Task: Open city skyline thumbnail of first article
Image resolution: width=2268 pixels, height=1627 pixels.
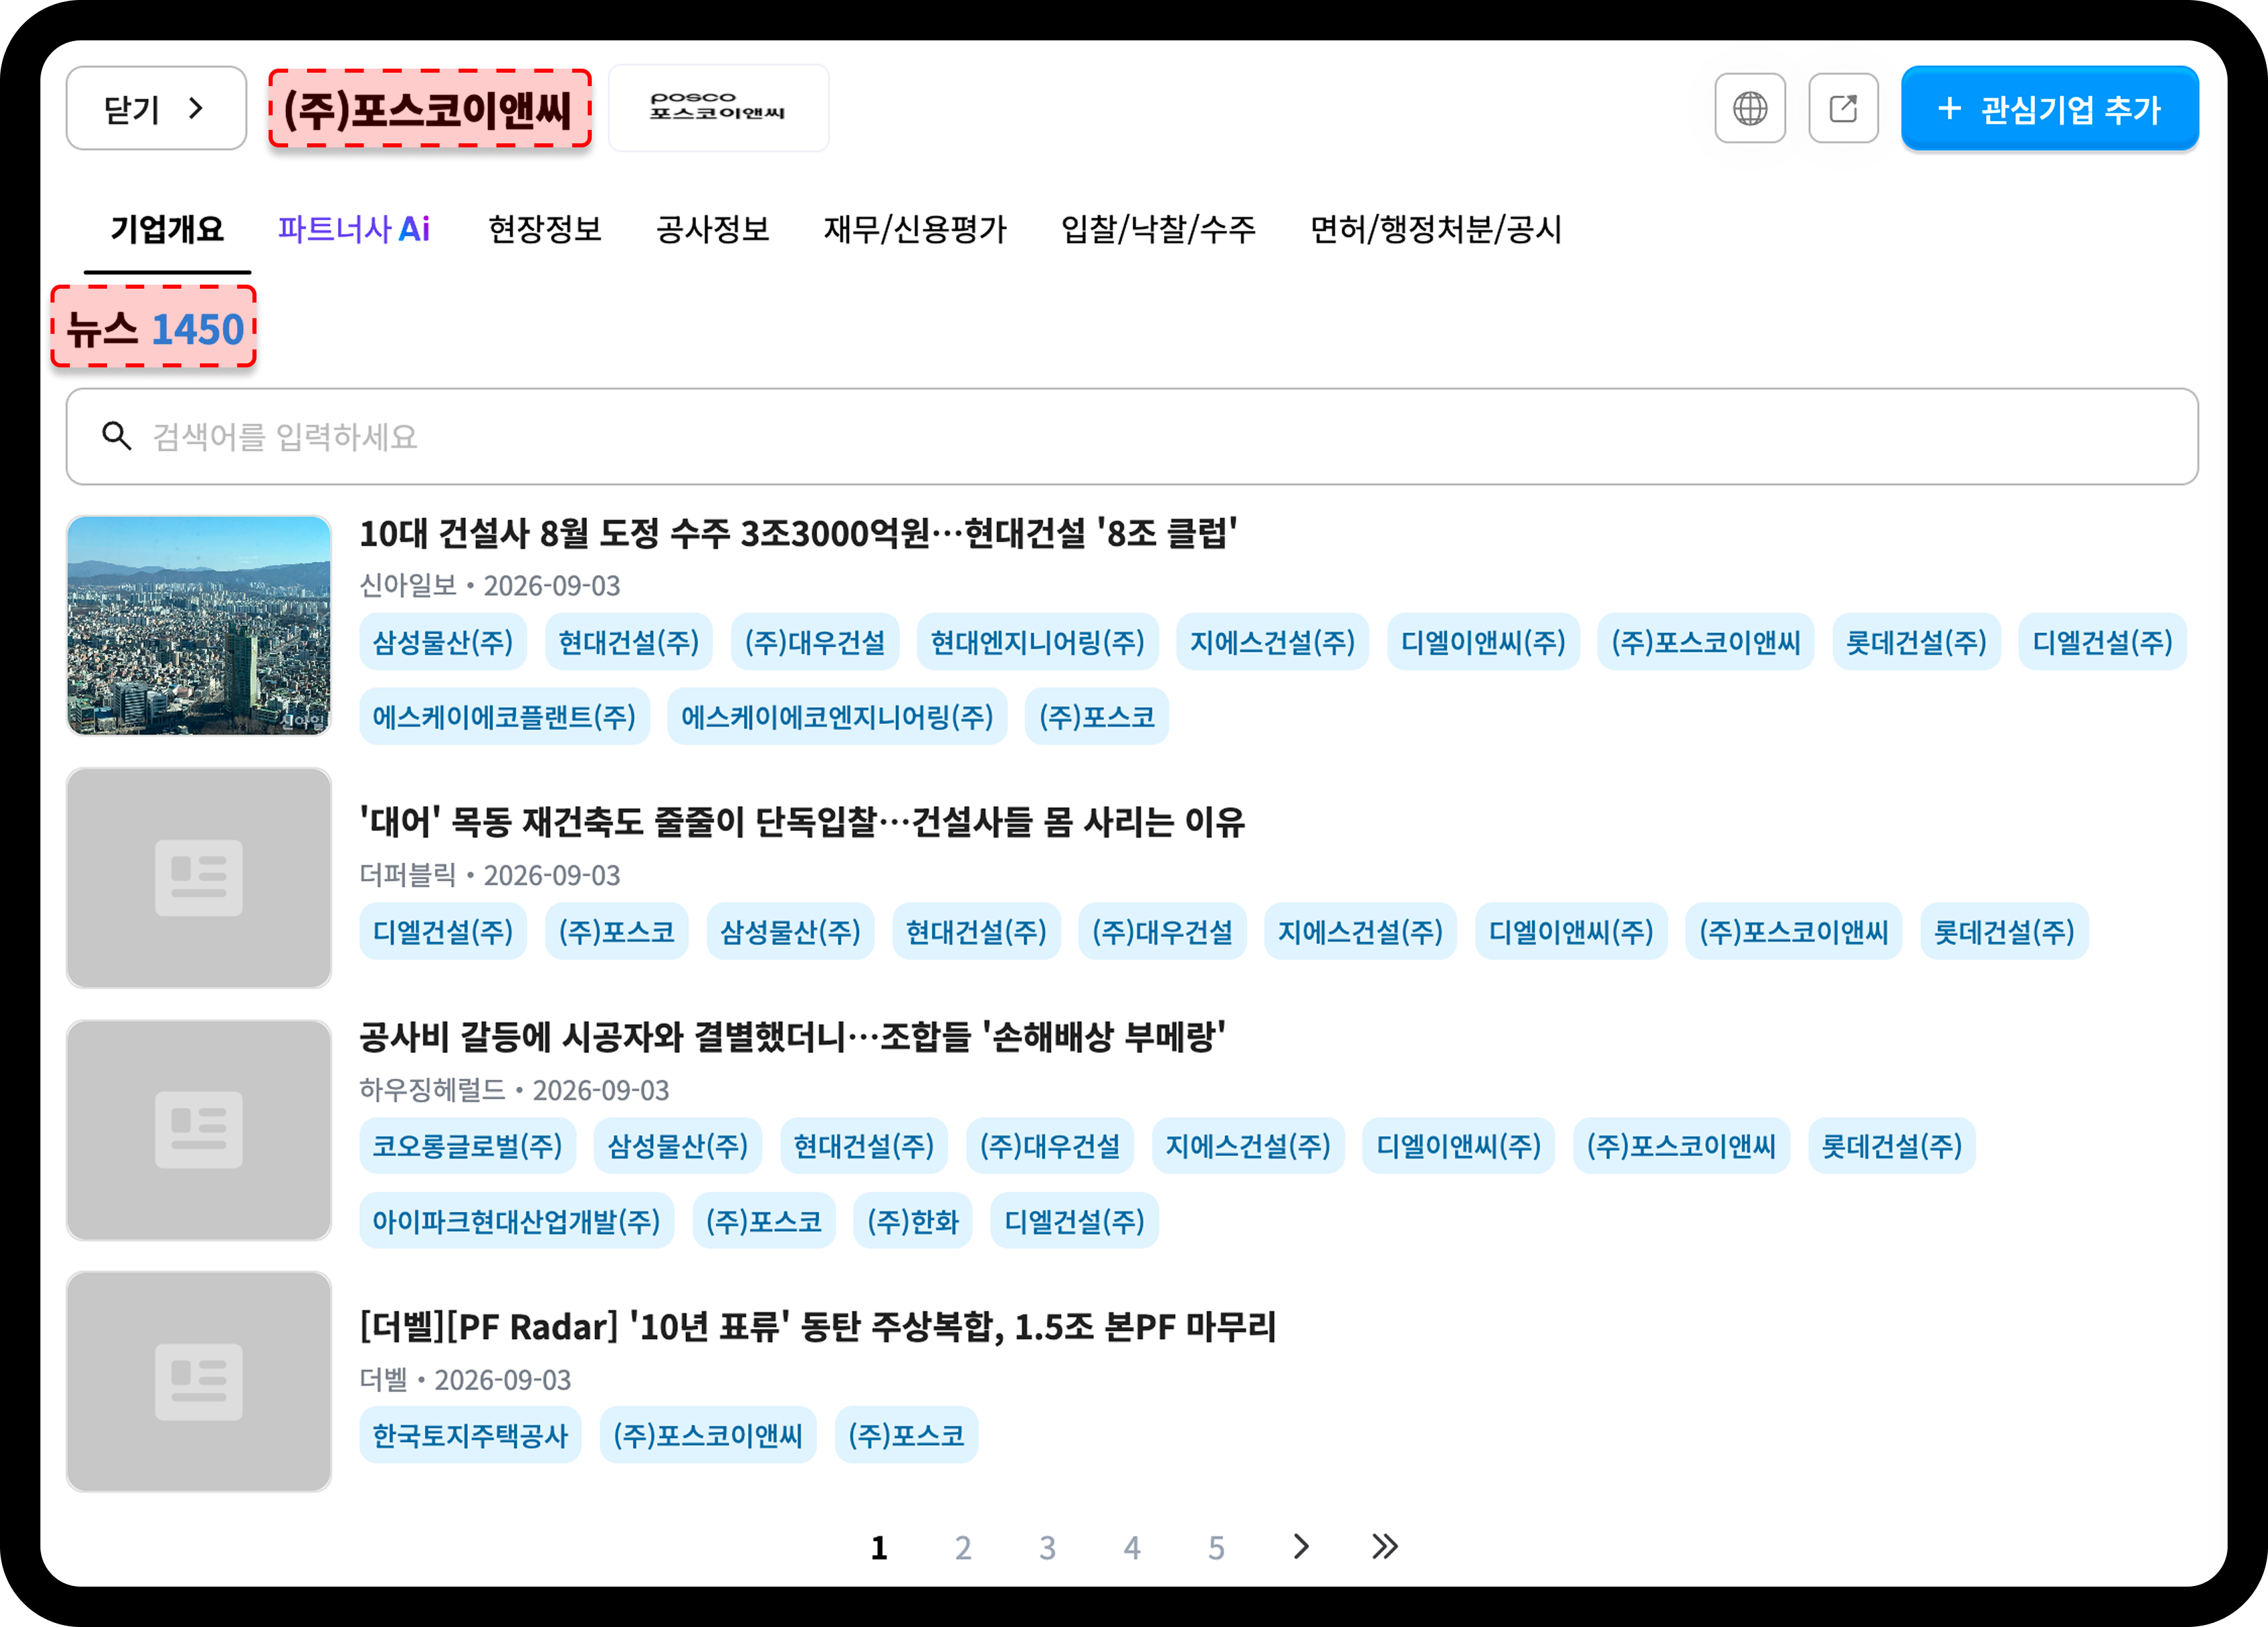Action: pos(199,626)
